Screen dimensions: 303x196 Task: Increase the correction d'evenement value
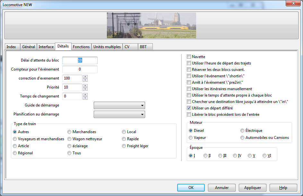coord(85,77)
